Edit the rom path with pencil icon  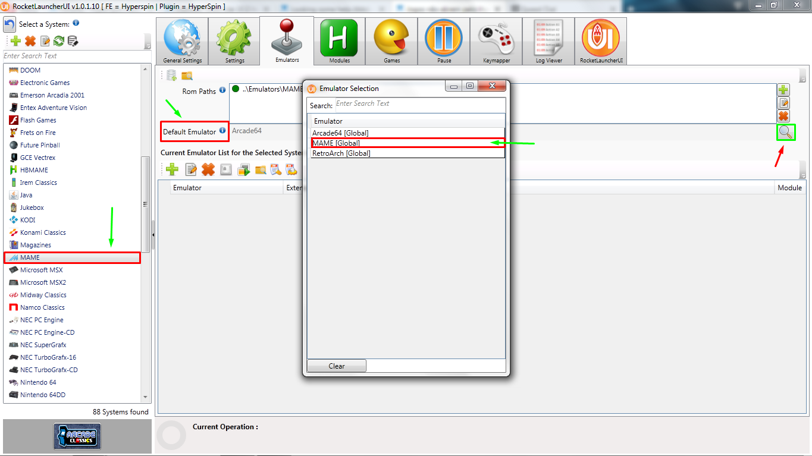pos(783,103)
